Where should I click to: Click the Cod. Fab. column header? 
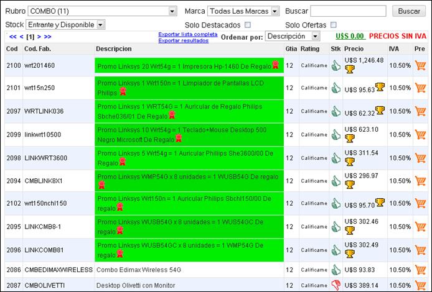[37, 48]
